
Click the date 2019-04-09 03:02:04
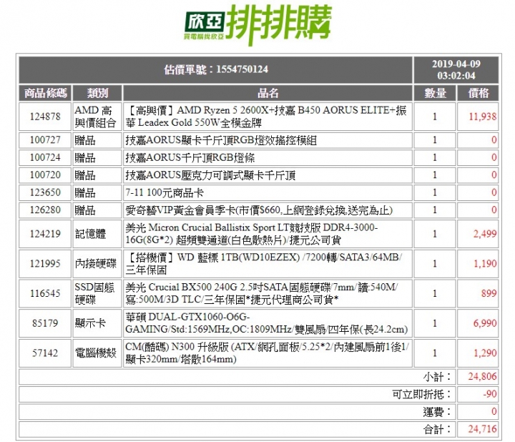(456, 69)
